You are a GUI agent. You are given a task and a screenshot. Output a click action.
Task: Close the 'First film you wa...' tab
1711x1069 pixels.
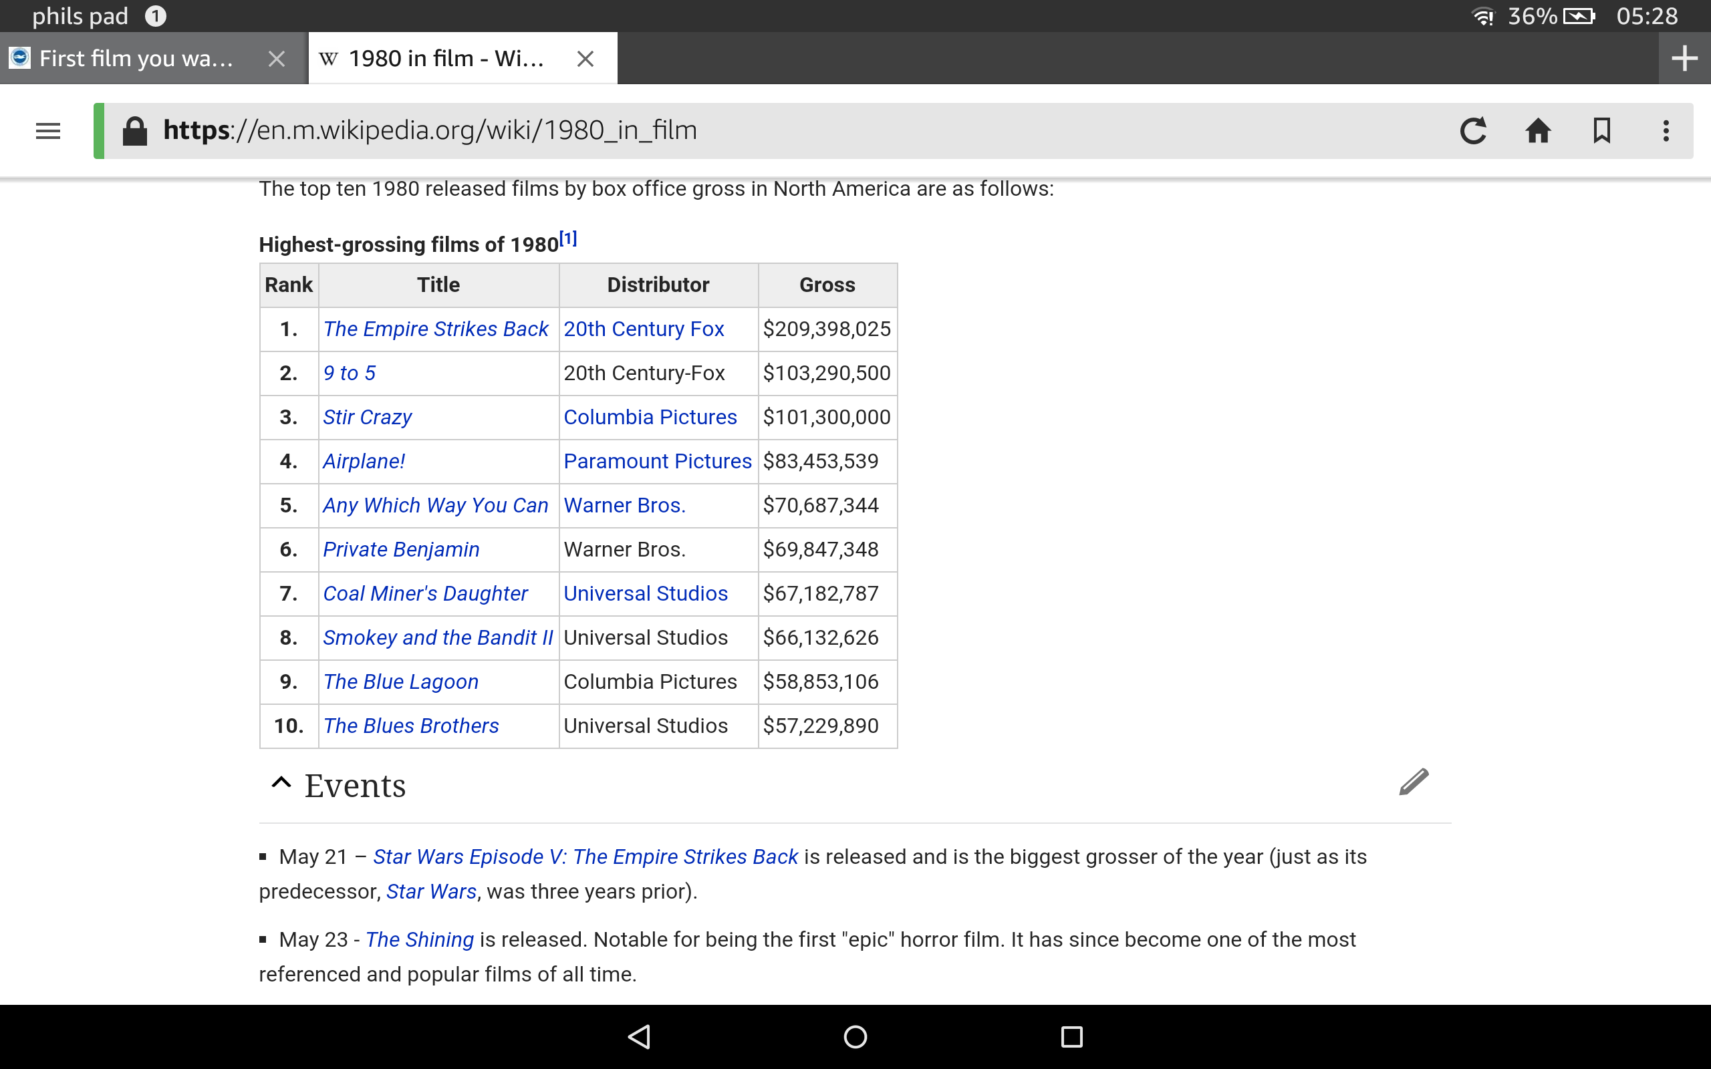coord(277,59)
